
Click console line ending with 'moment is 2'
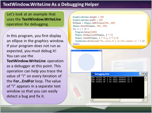coord(111,80)
